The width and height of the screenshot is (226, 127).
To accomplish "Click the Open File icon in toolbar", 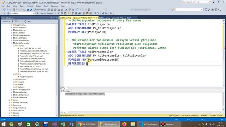I will click(x=24, y=10).
